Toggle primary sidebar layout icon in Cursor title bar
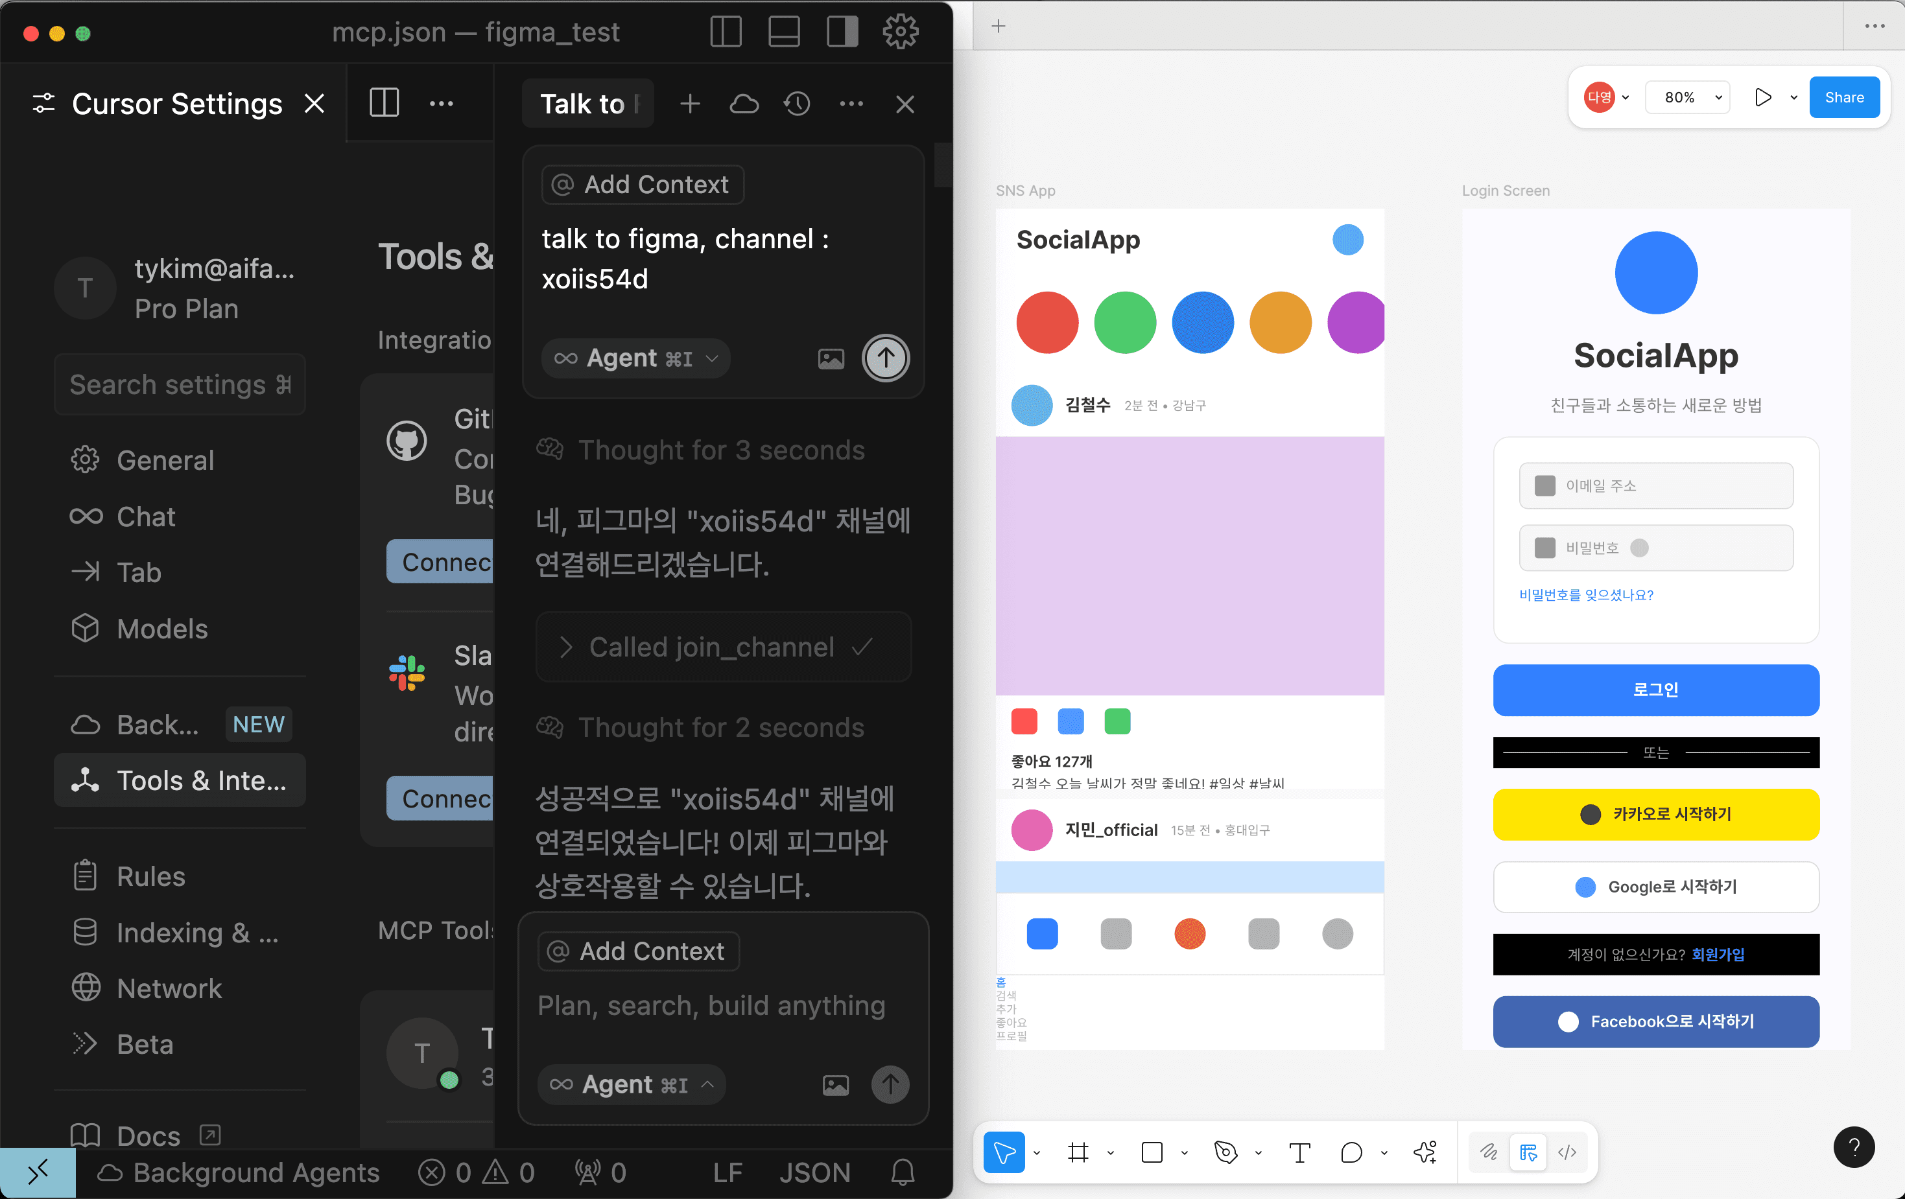This screenshot has width=1905, height=1199. tap(726, 32)
